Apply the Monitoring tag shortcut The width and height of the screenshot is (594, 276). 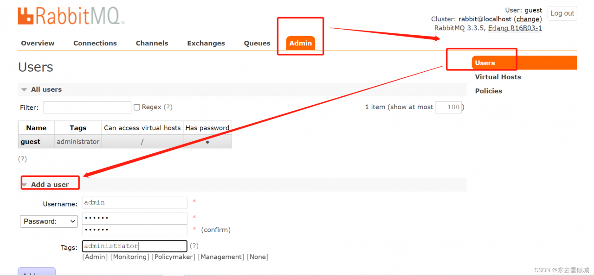click(x=130, y=257)
